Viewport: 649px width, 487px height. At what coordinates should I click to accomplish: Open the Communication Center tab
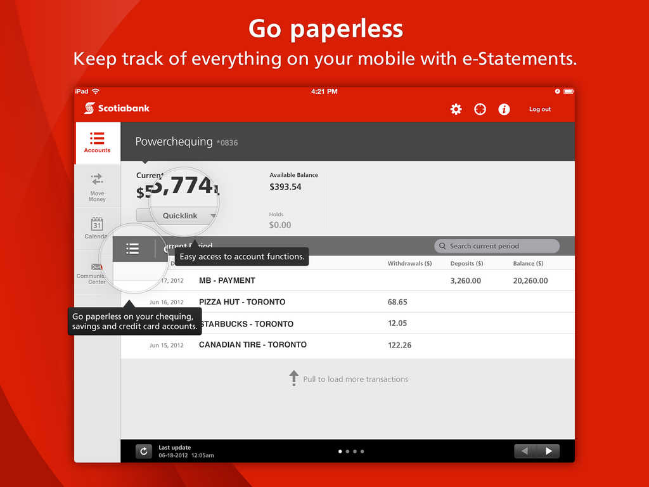click(95, 273)
